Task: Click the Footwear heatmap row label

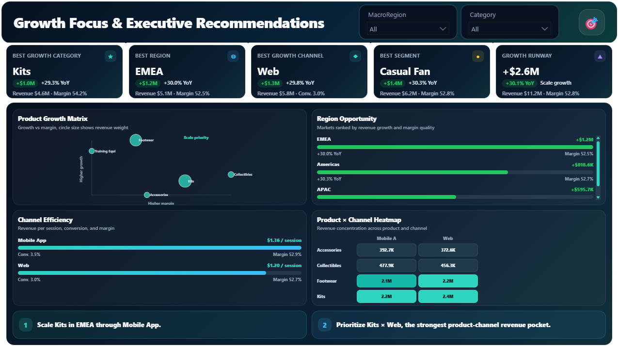Action: point(327,281)
